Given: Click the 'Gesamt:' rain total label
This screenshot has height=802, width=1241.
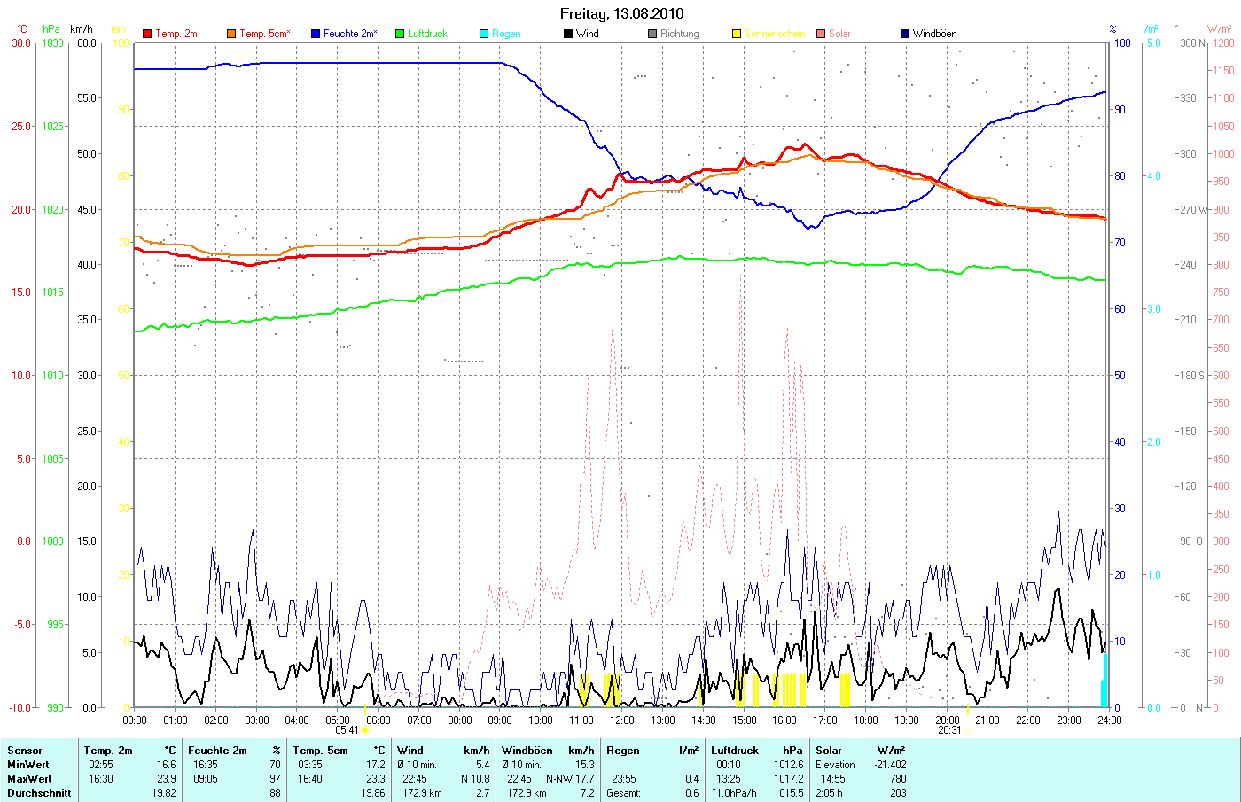Looking at the screenshot, I should click(624, 793).
